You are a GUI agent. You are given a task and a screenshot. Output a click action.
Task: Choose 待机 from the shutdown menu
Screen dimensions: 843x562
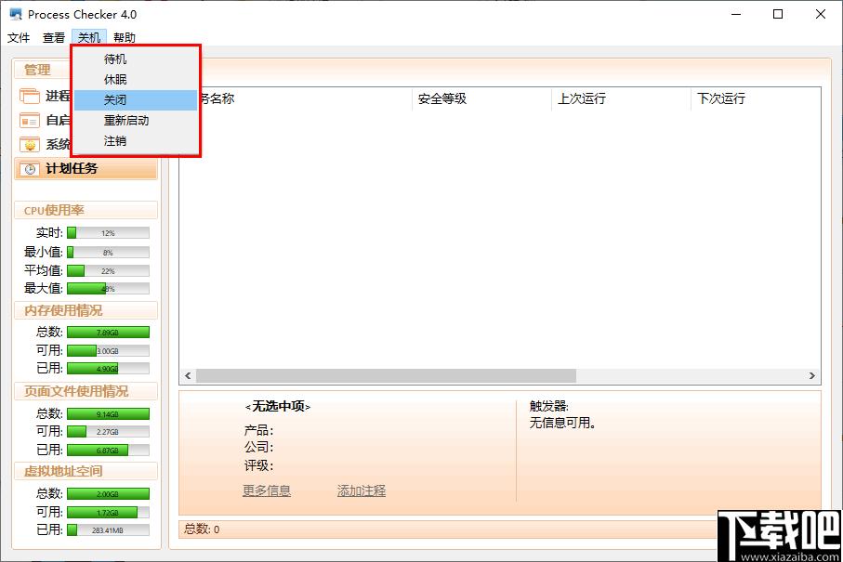(x=136, y=59)
